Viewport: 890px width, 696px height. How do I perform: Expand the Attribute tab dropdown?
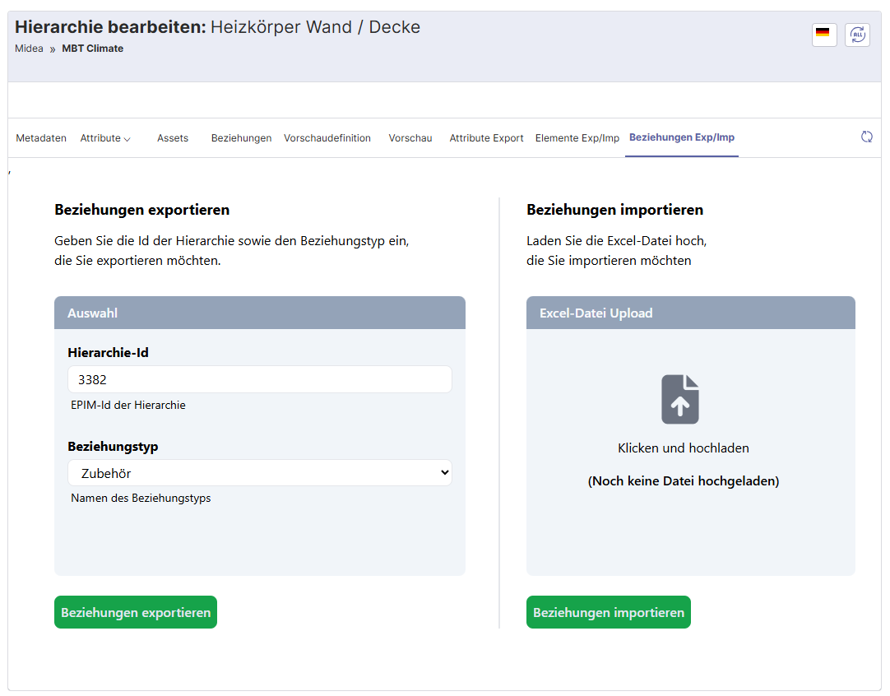[105, 138]
